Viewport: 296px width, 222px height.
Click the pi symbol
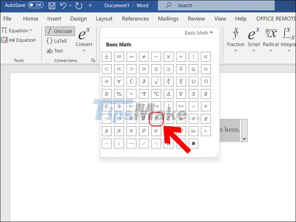131,131
